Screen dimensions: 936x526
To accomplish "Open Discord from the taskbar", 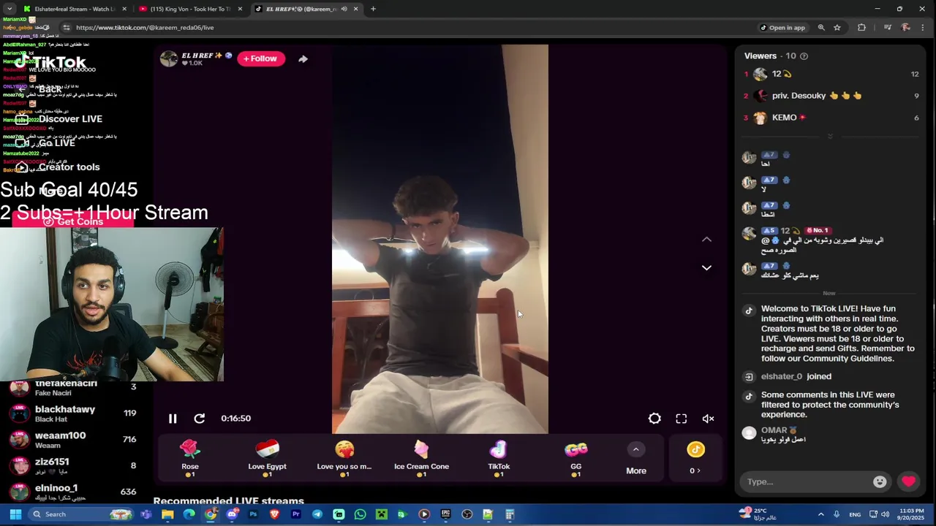I will coord(232,514).
